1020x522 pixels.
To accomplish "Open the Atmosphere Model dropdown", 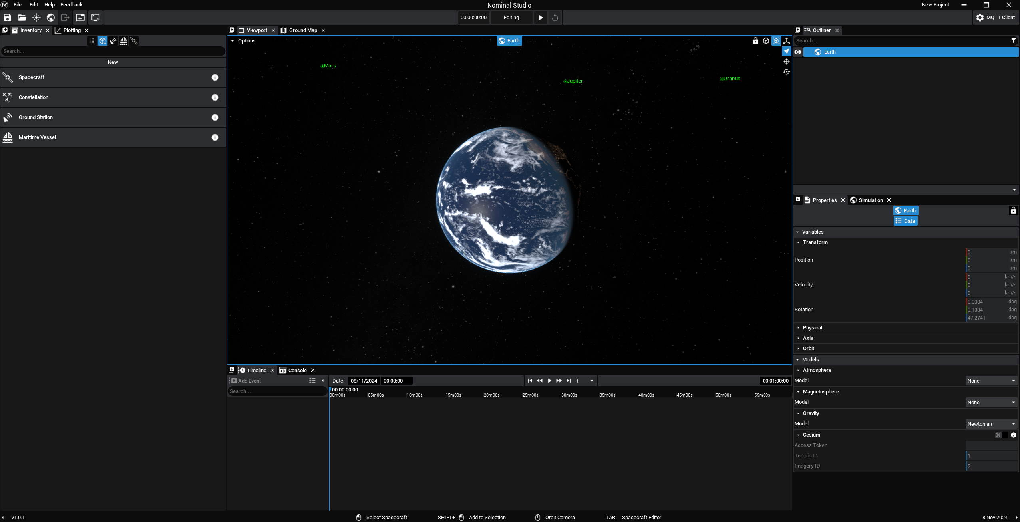I will [991, 381].
